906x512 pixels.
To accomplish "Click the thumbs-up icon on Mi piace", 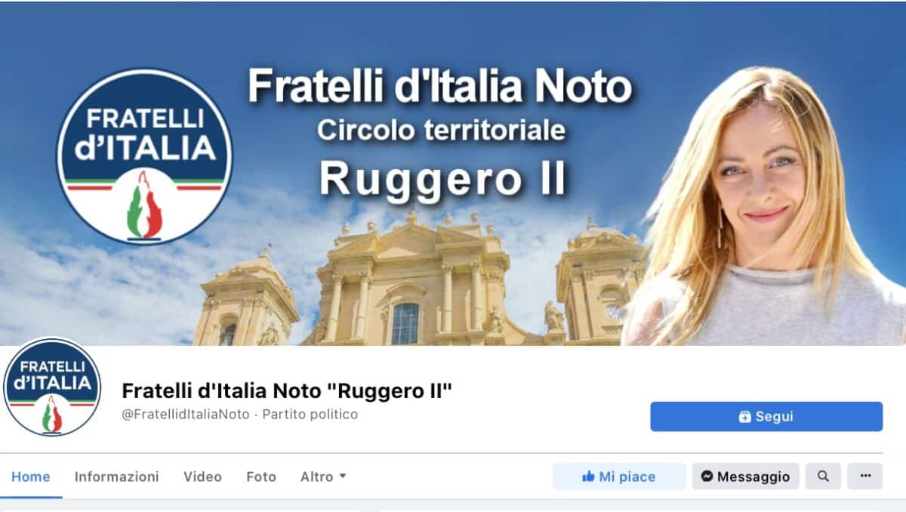I will [588, 477].
